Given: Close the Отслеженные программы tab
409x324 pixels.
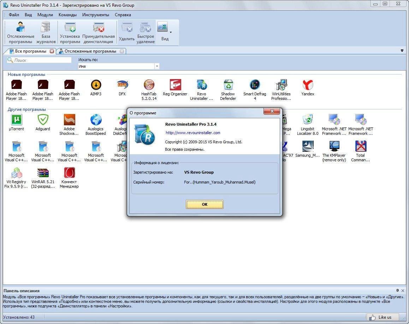Looking at the screenshot, I should pyautogui.click(x=122, y=51).
